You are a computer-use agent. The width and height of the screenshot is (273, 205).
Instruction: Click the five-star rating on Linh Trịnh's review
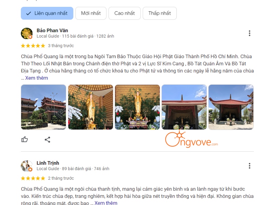tap(33, 178)
